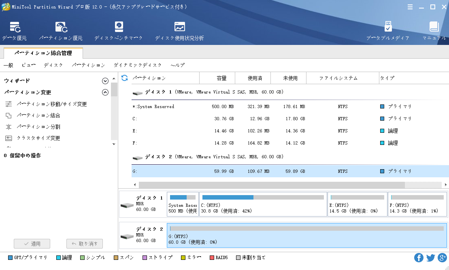
Task: Click the partition list horizontal scrollbar
Action: [271, 185]
